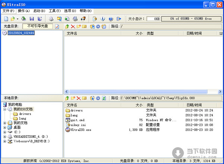Viewport: 224px width, 164px height.
Task: Select the quit.cmd file row
Action: coord(143,120)
